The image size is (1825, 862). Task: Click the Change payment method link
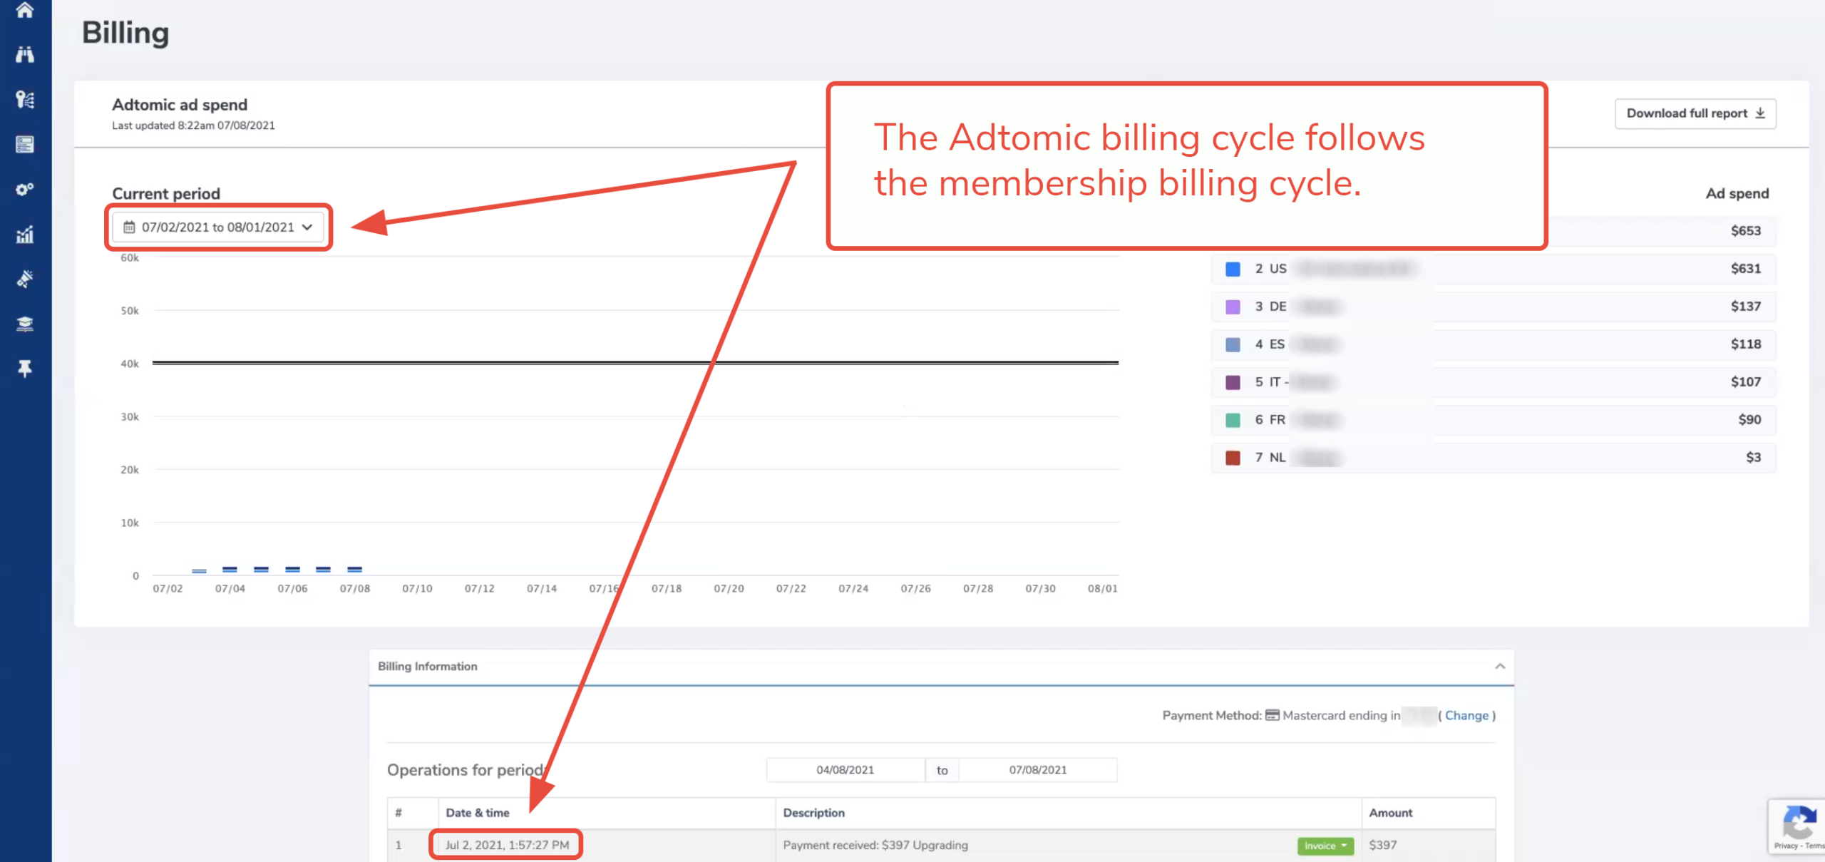point(1466,715)
